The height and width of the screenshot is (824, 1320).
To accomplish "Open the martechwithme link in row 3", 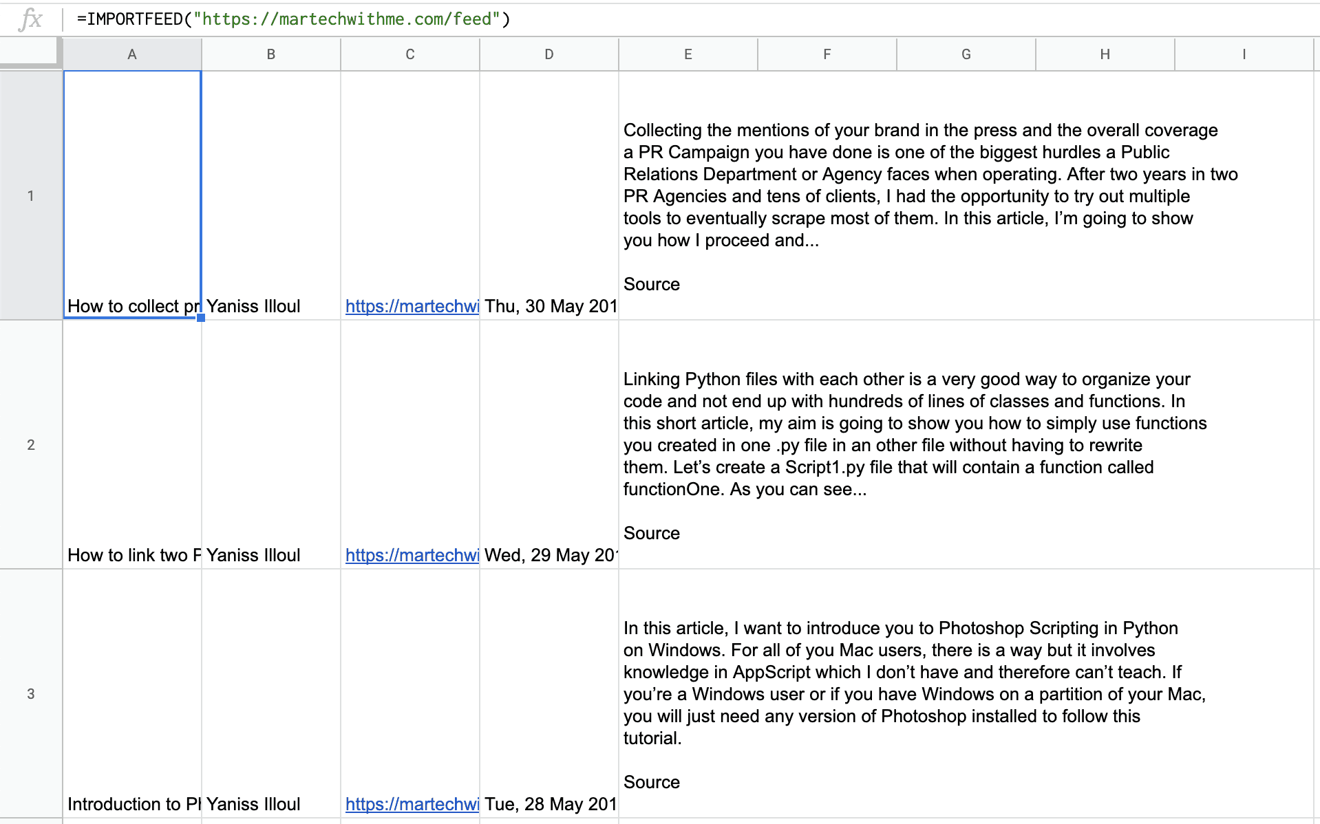I will [412, 804].
